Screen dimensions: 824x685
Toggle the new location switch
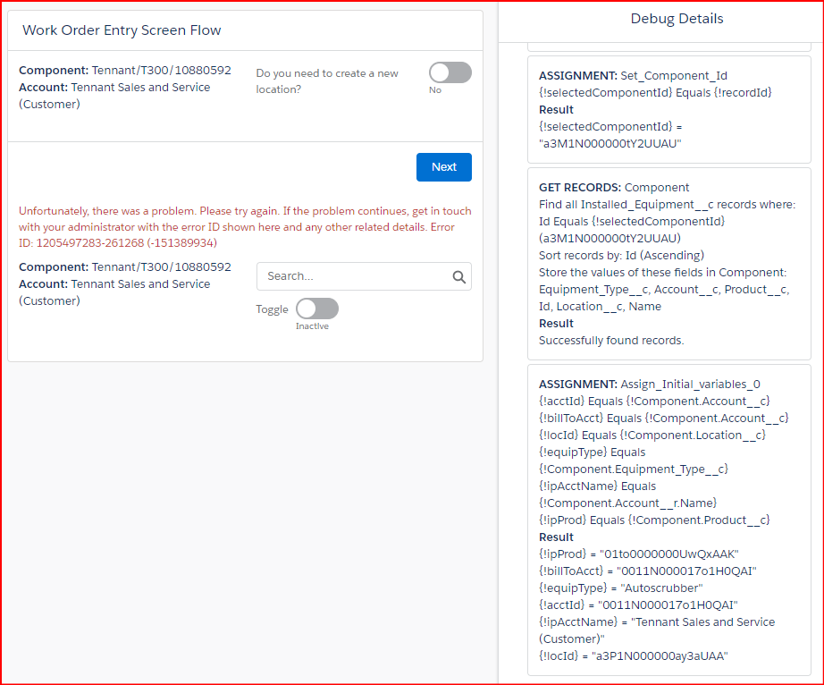pyautogui.click(x=450, y=72)
